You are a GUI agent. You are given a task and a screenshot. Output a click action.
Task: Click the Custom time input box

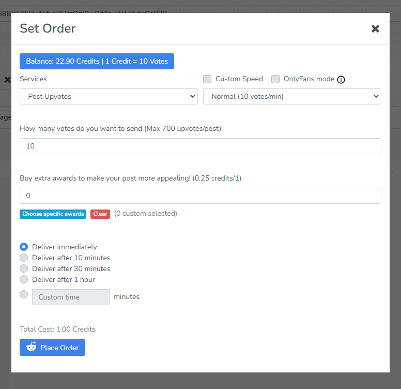pyautogui.click(x=71, y=297)
